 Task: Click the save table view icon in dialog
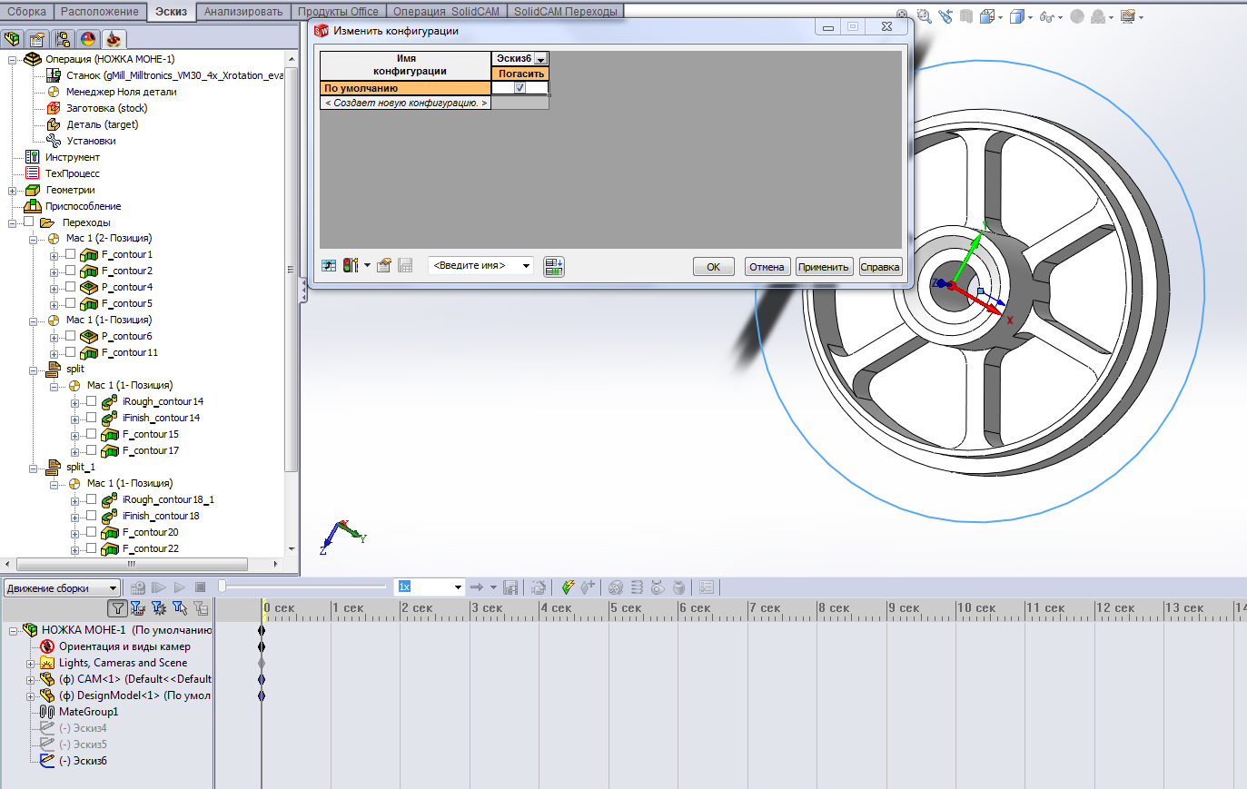pos(405,265)
